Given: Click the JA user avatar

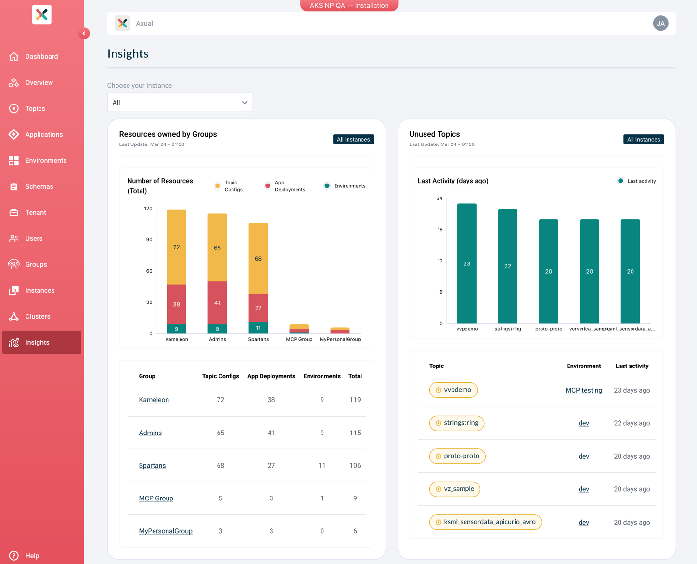Looking at the screenshot, I should (660, 23).
